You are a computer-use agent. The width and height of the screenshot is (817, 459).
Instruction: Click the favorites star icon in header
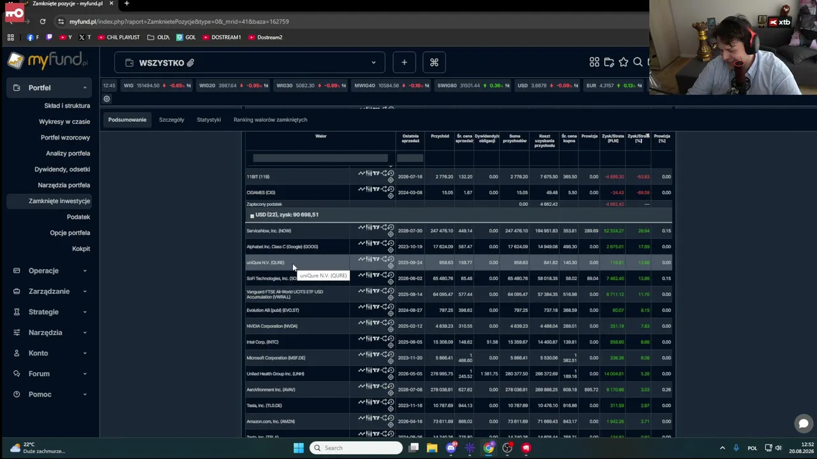click(624, 62)
